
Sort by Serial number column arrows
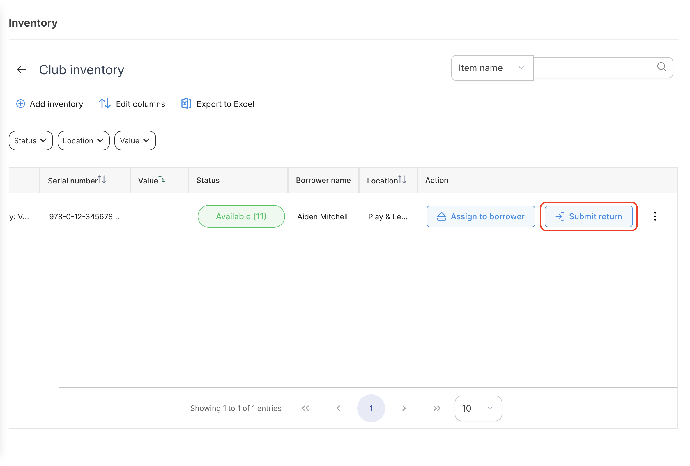pyautogui.click(x=102, y=180)
